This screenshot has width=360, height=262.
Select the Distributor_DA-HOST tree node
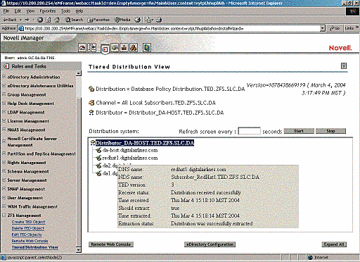[145, 143]
